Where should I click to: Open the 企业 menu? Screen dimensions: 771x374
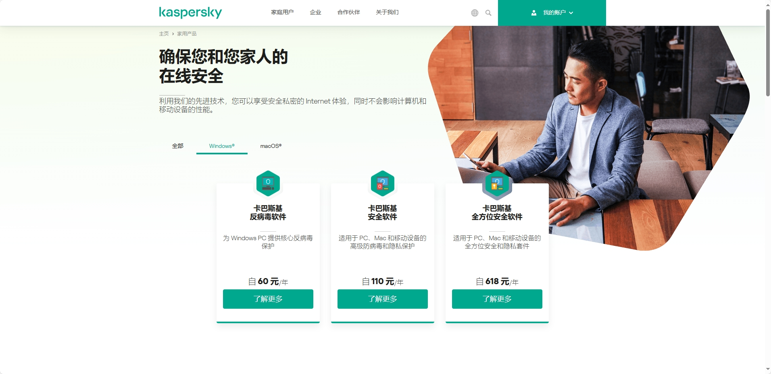315,12
